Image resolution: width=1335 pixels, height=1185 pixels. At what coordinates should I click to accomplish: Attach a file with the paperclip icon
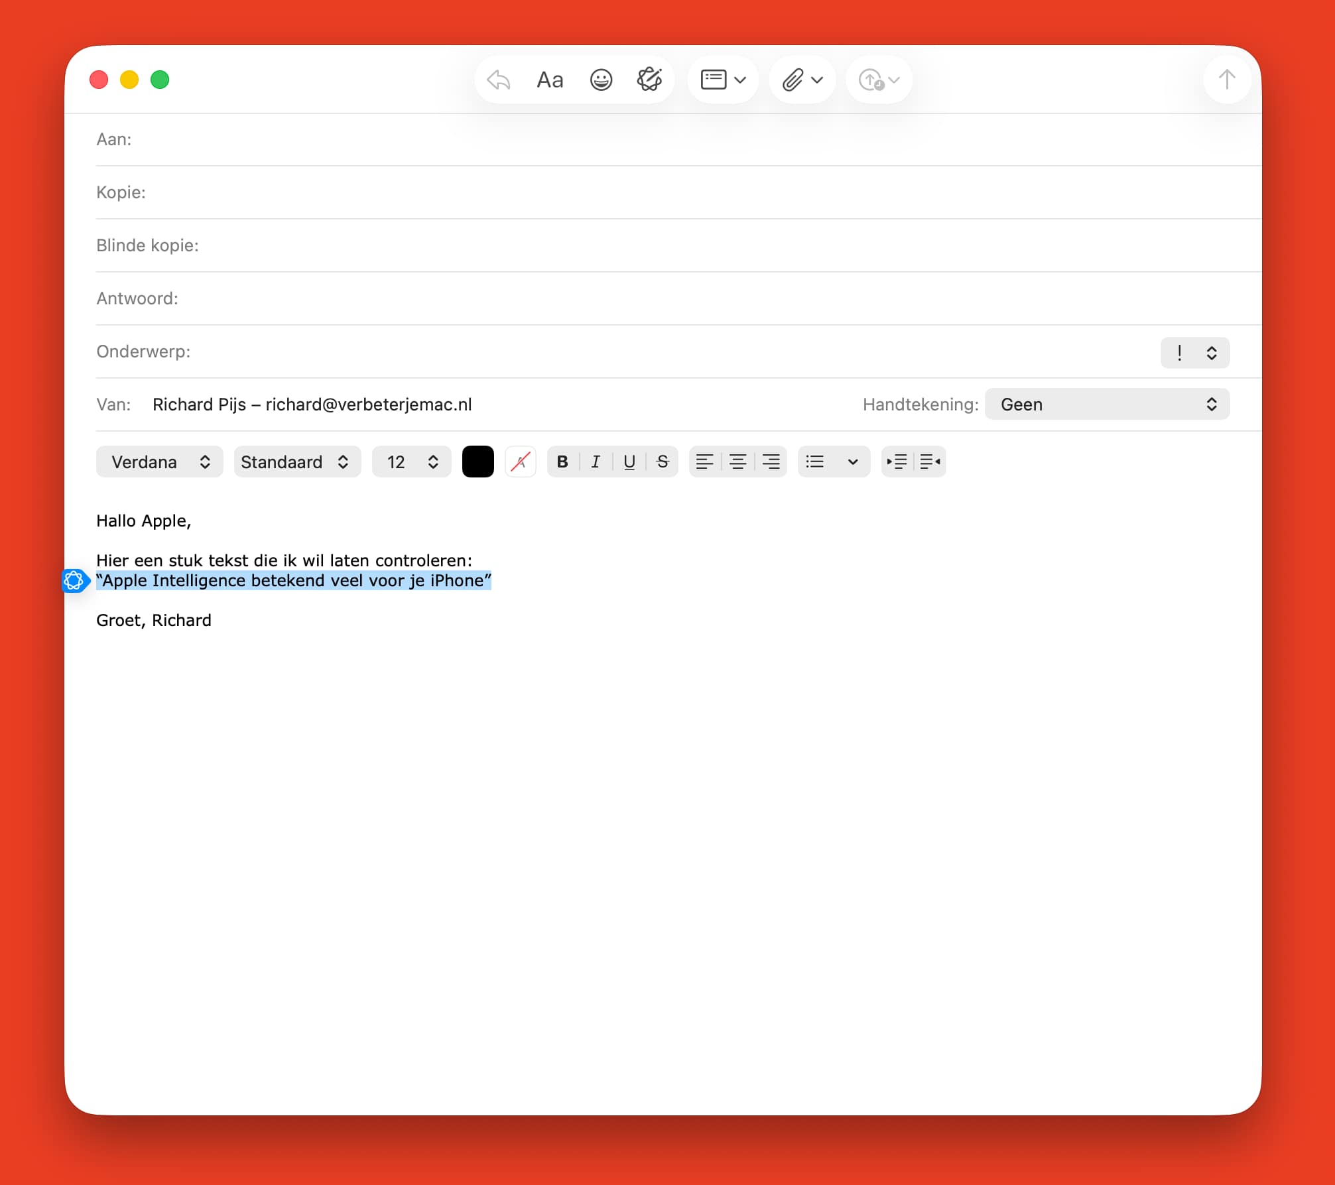click(x=795, y=79)
